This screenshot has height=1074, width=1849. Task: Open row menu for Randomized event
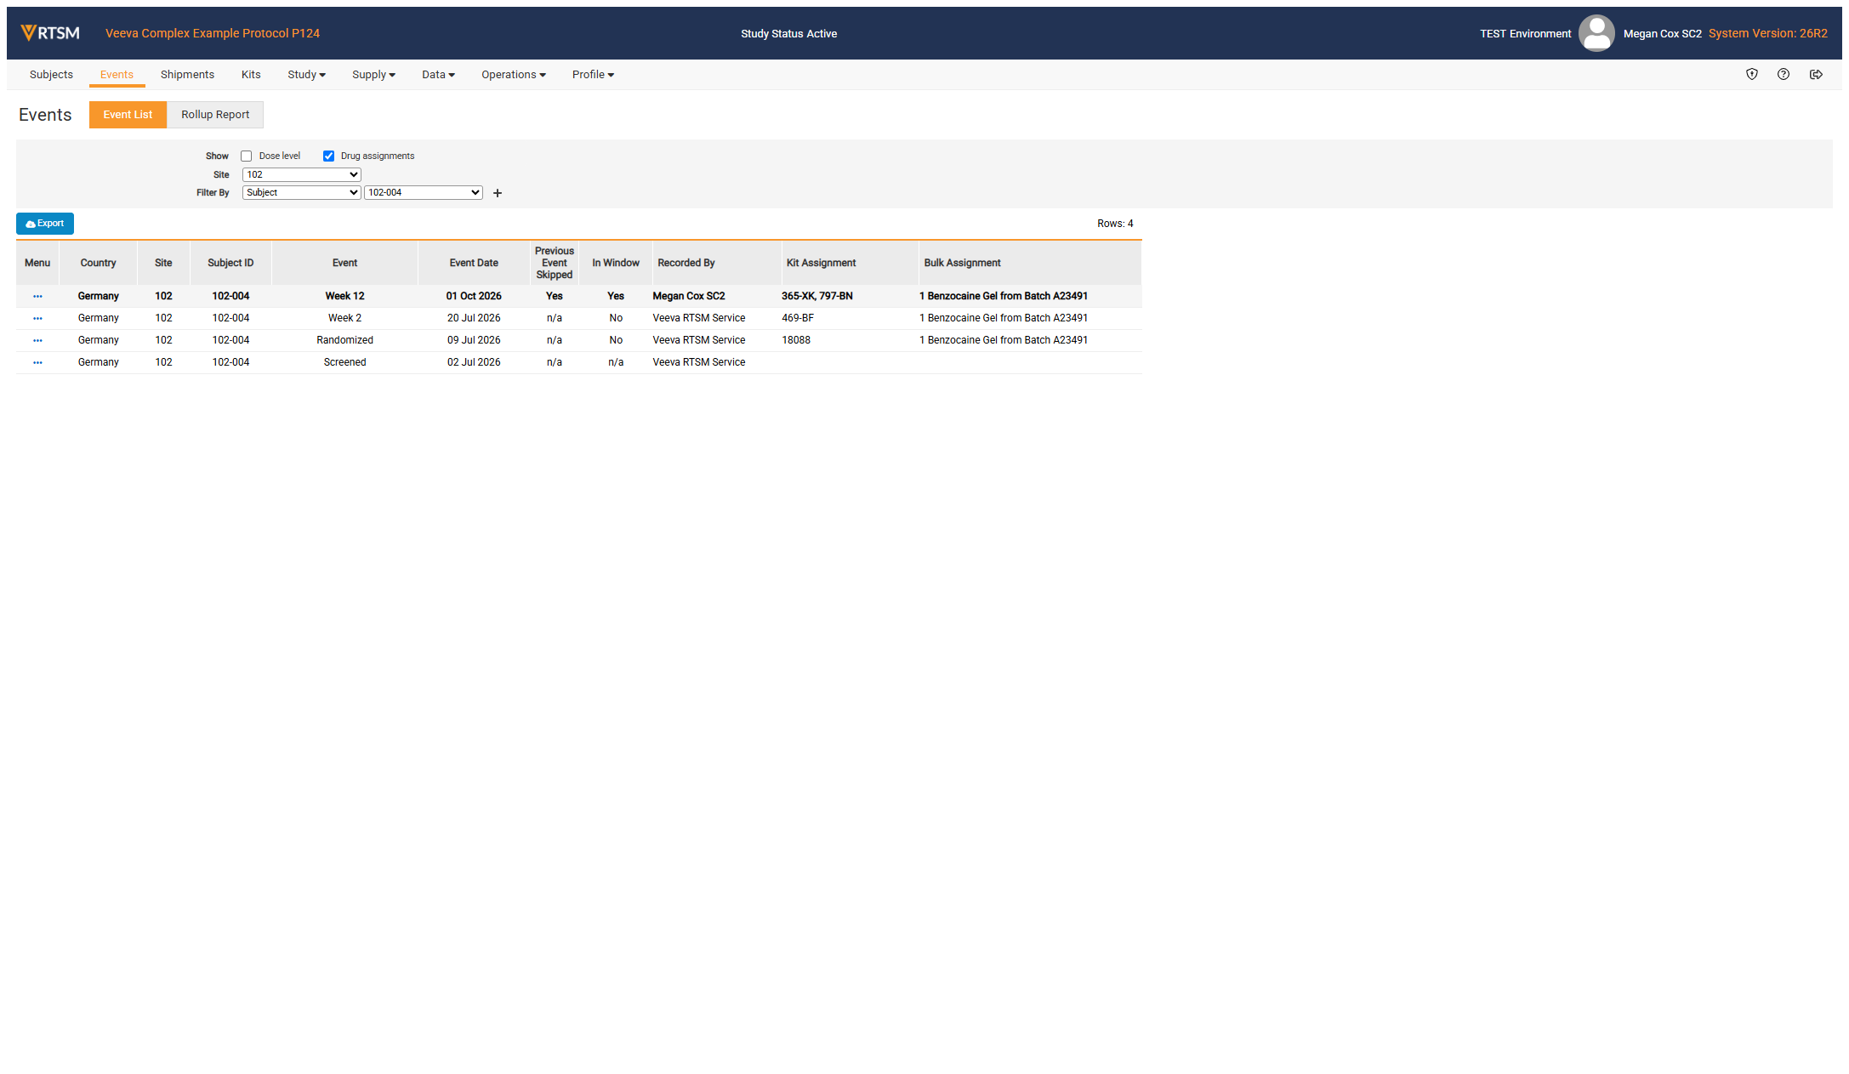pos(37,340)
